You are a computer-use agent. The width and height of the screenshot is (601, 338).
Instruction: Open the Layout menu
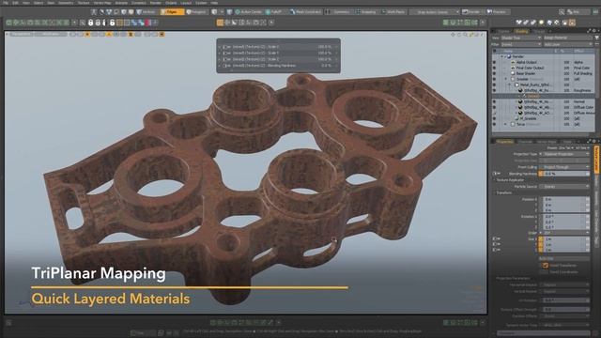click(186, 3)
